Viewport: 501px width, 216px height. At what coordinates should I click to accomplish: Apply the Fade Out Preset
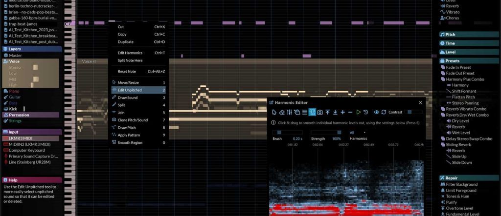(460, 73)
